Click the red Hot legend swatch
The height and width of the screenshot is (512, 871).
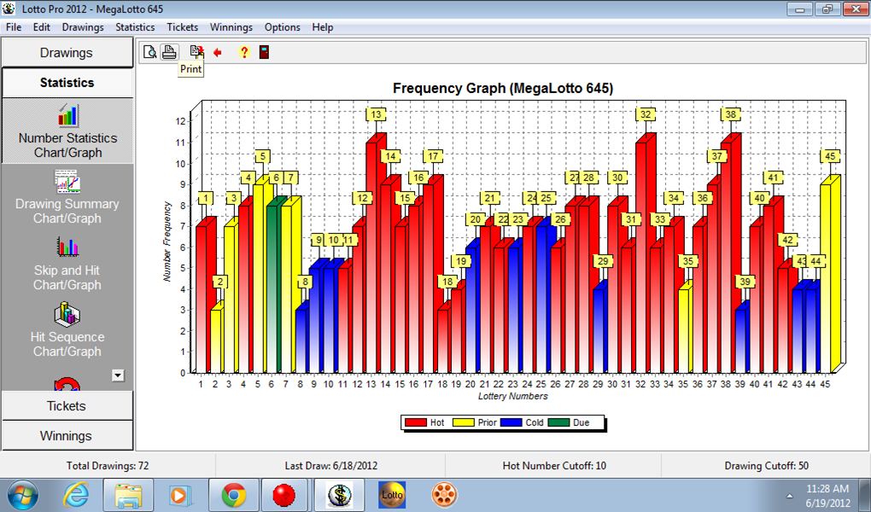(x=416, y=422)
